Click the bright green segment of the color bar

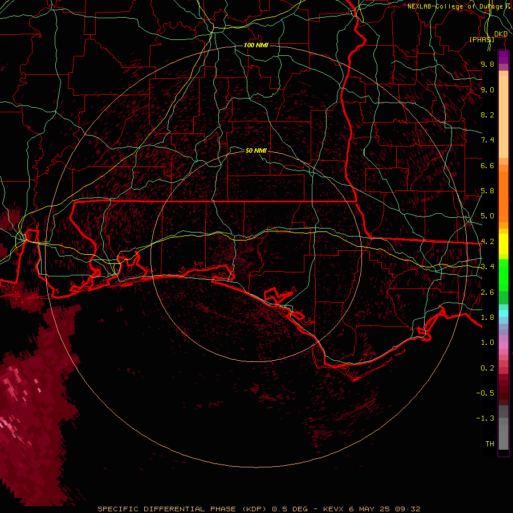pyautogui.click(x=503, y=275)
